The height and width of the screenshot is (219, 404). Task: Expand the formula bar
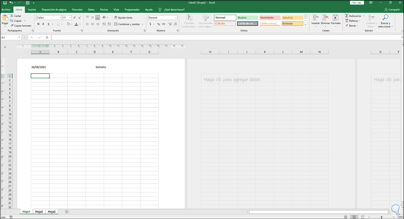click(x=402, y=37)
